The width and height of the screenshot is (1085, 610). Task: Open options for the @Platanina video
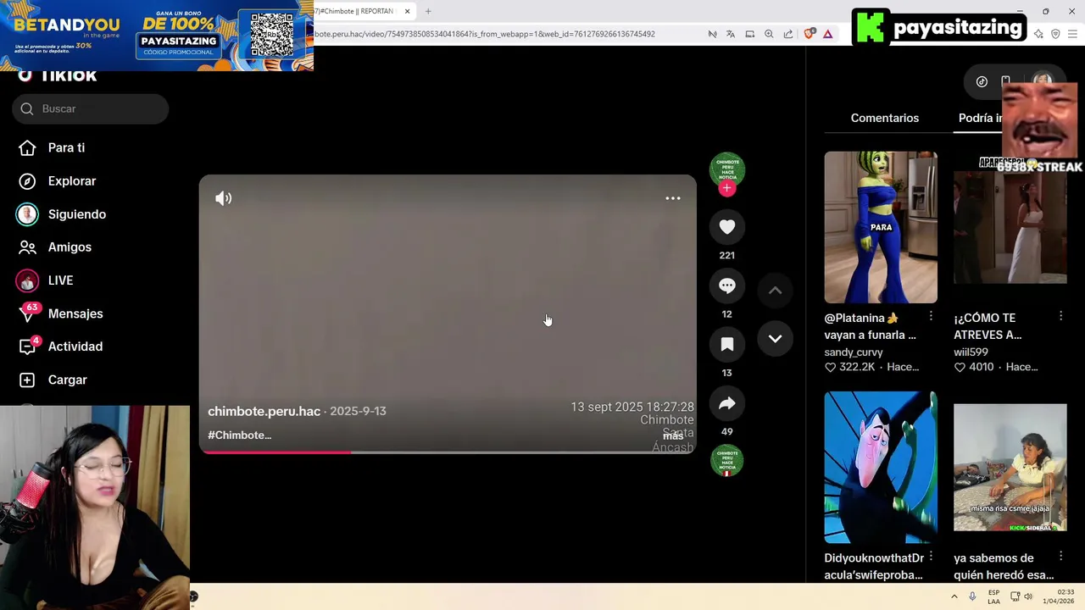coord(931,316)
